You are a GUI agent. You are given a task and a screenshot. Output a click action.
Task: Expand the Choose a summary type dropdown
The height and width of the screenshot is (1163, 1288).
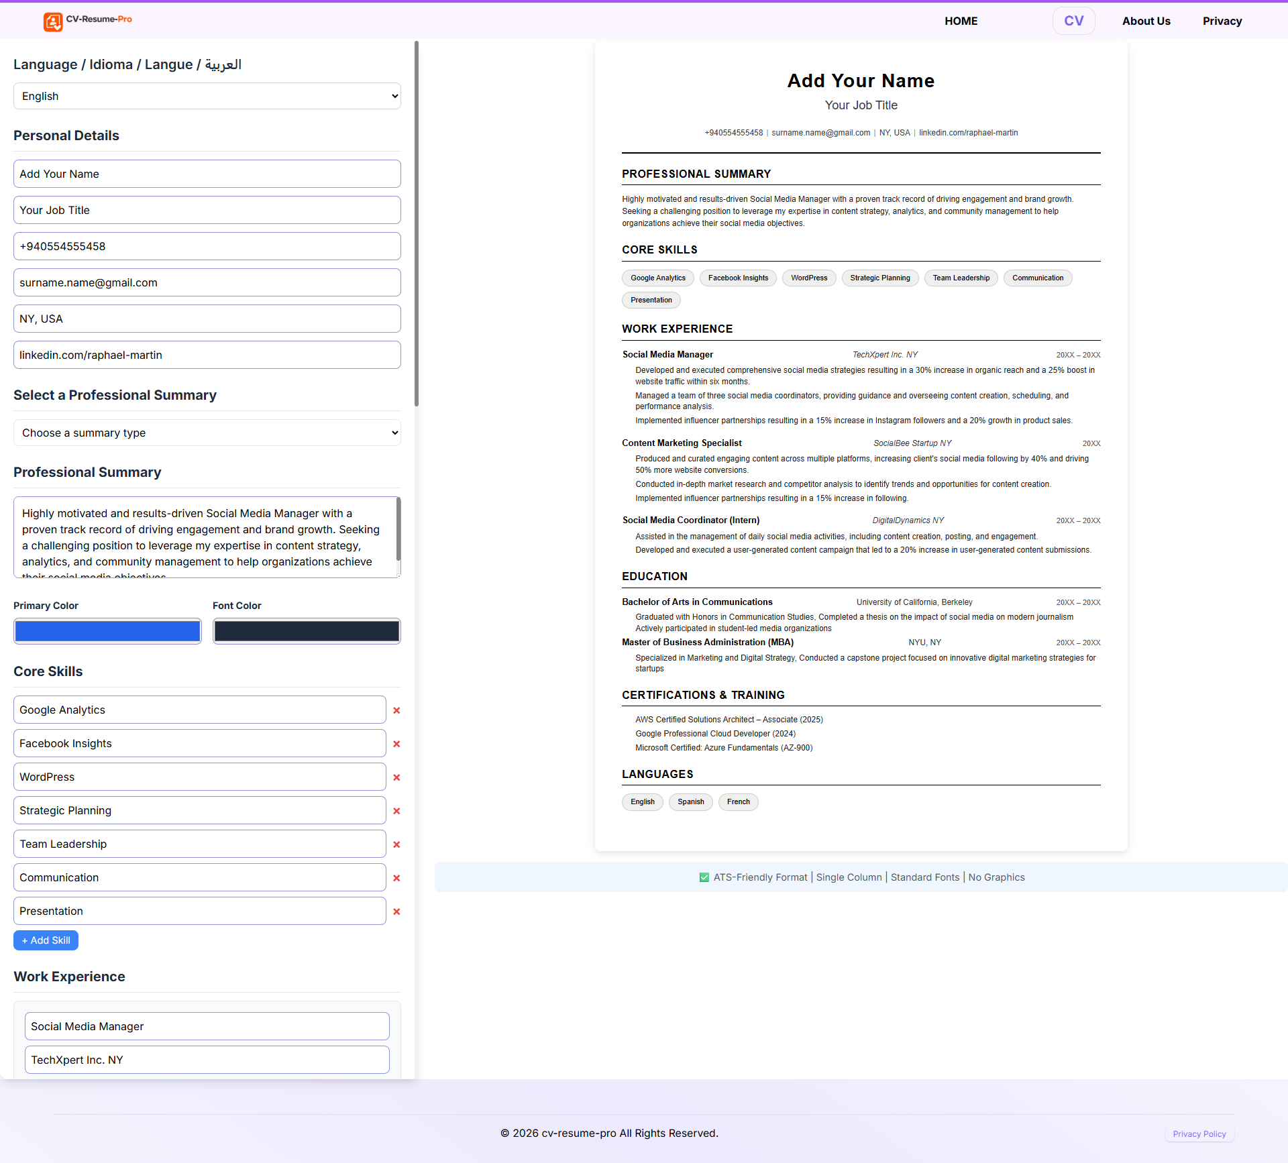pyautogui.click(x=207, y=433)
